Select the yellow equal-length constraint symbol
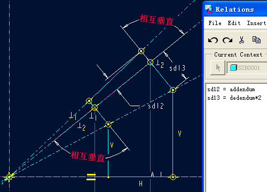Image resolution: width=267 pixels, height=192 pixels. (91, 177)
